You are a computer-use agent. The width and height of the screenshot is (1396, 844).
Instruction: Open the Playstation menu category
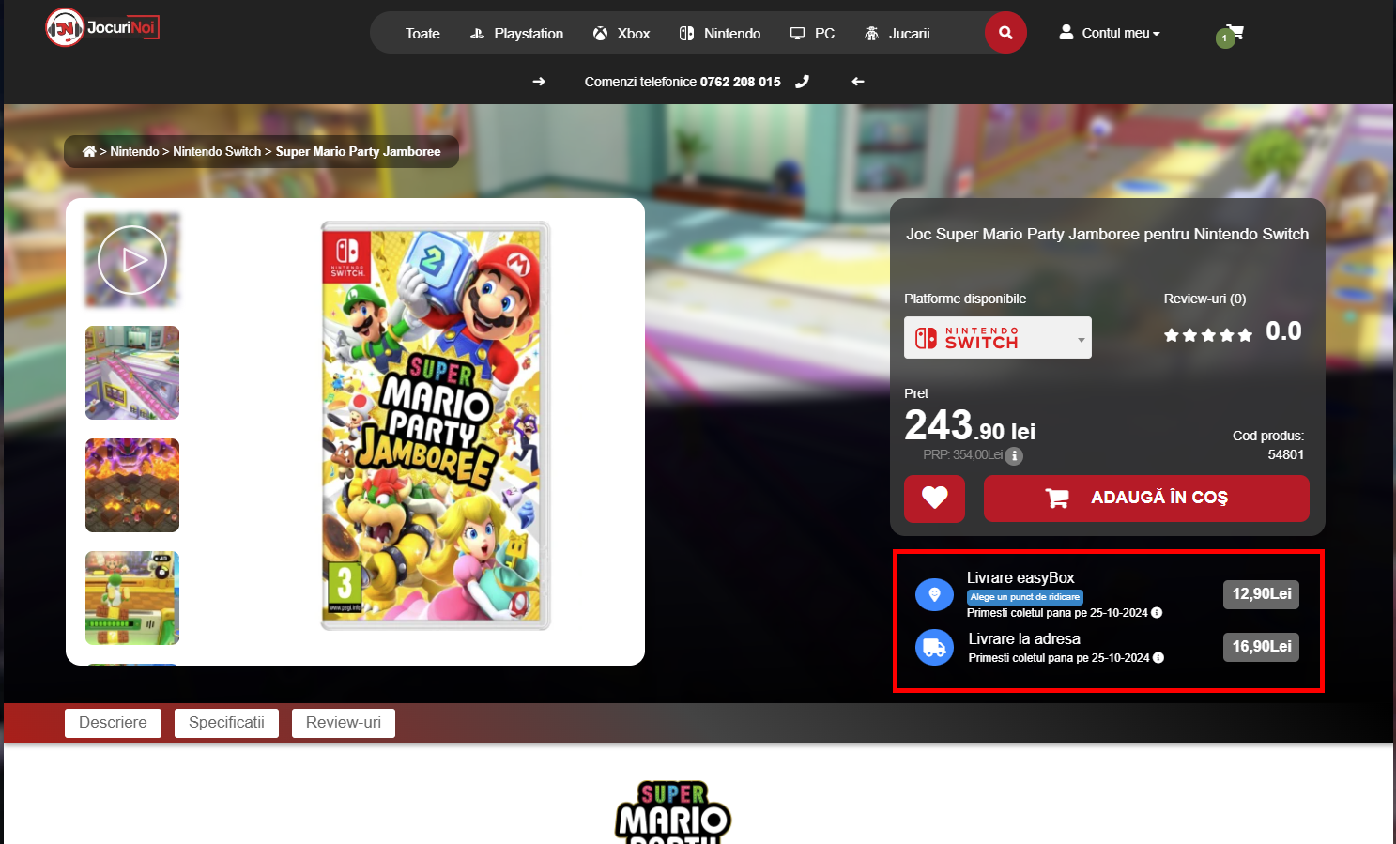coord(516,34)
